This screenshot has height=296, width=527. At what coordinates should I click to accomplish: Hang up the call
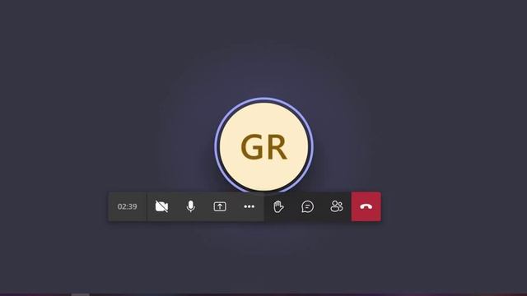[366, 206]
